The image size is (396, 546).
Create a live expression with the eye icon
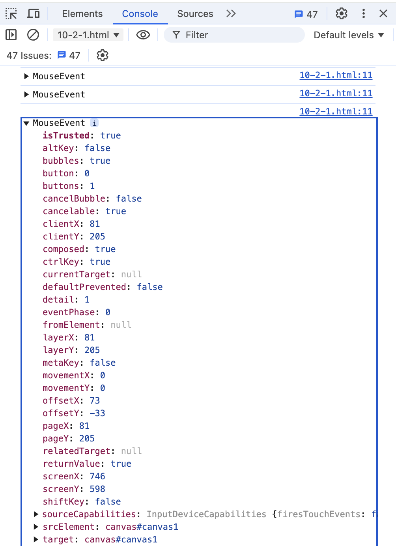143,35
